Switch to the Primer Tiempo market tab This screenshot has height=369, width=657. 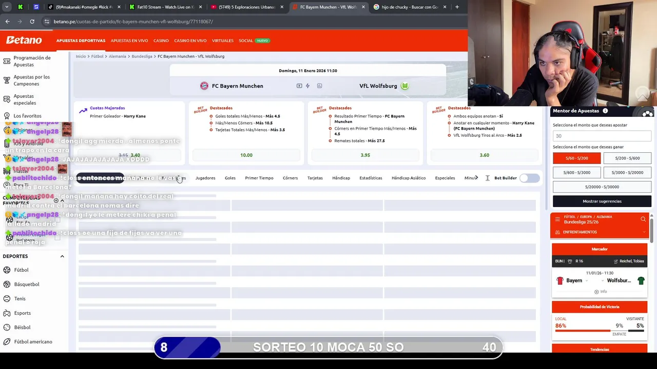coord(259,178)
